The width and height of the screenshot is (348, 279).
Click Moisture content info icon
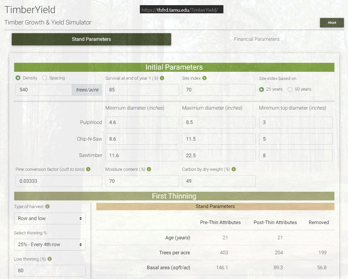click(x=149, y=169)
